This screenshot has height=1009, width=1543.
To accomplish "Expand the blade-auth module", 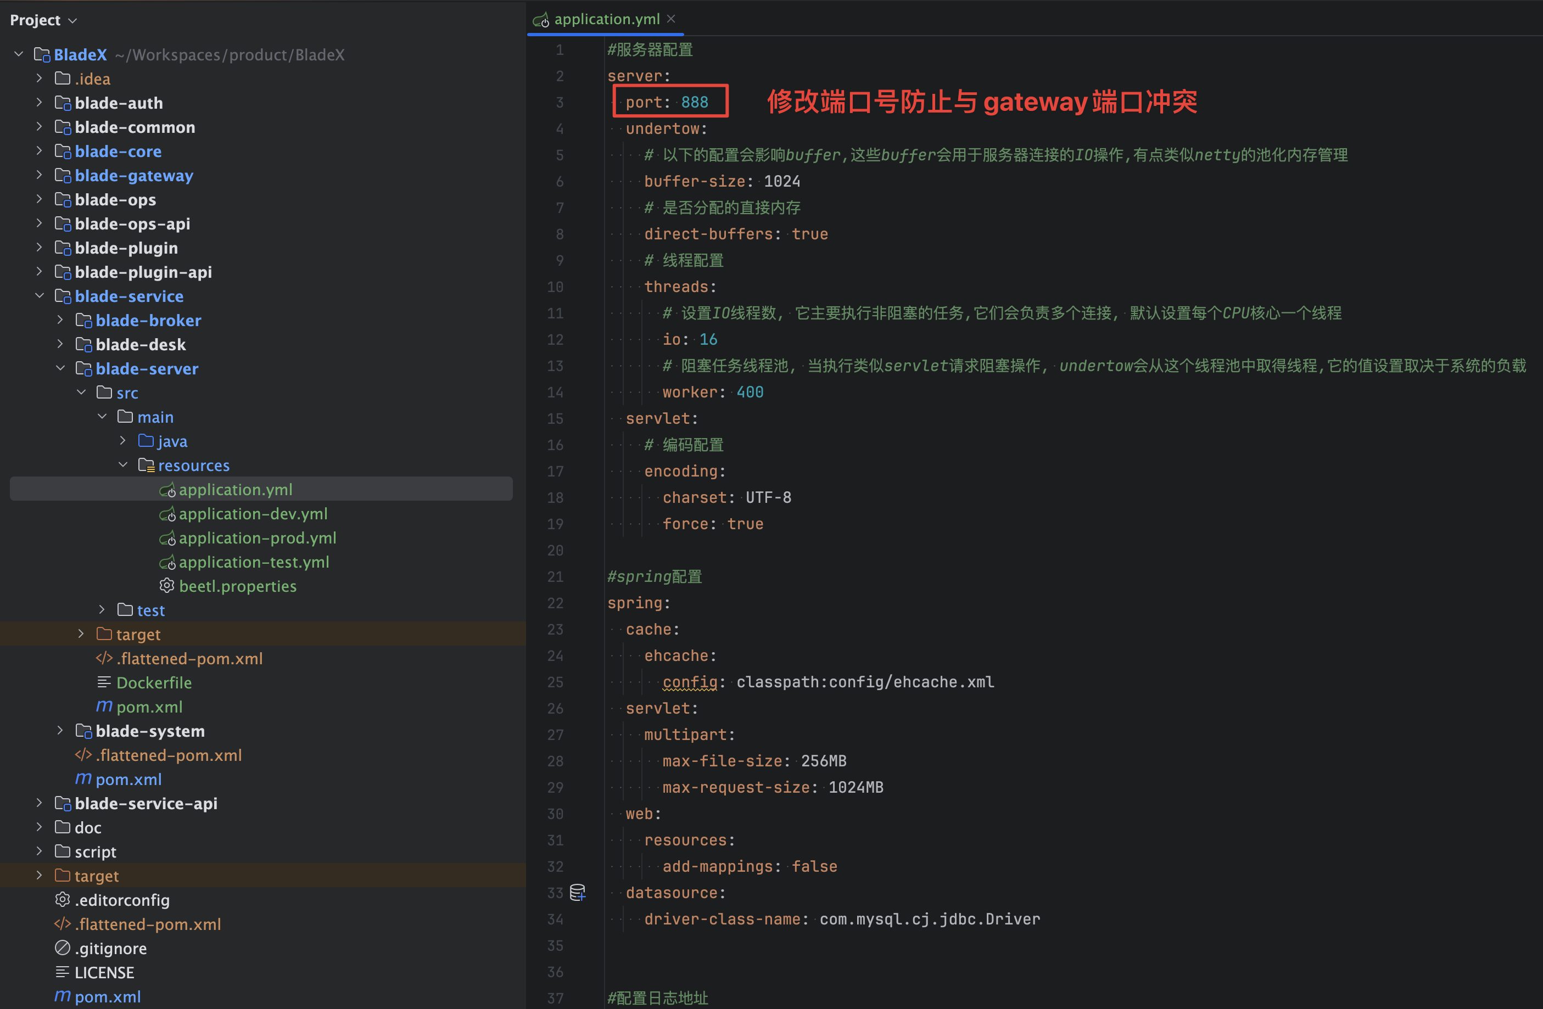I will 40,103.
